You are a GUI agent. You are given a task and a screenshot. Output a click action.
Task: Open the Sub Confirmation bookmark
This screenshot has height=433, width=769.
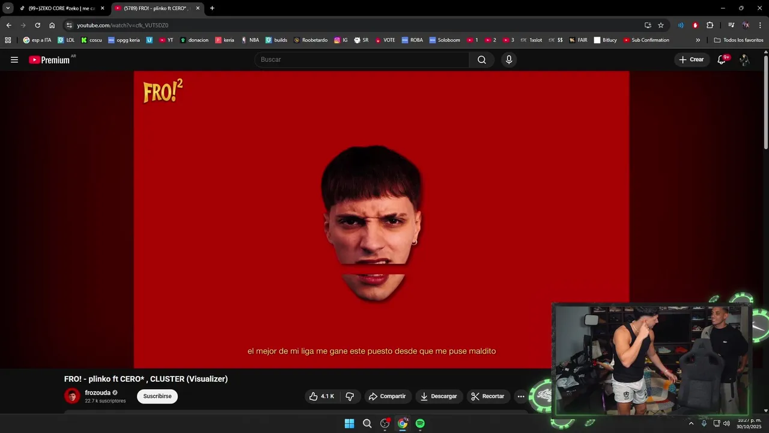click(x=646, y=40)
